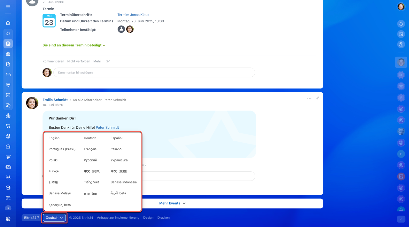Open the ID card icon in sidebar
Screen dimensions: 409x227
point(8,167)
